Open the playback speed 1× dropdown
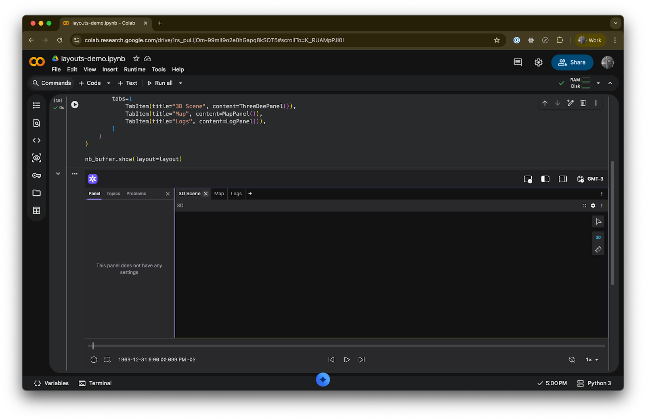Screen dimensions: 646x420 (x=592, y=359)
